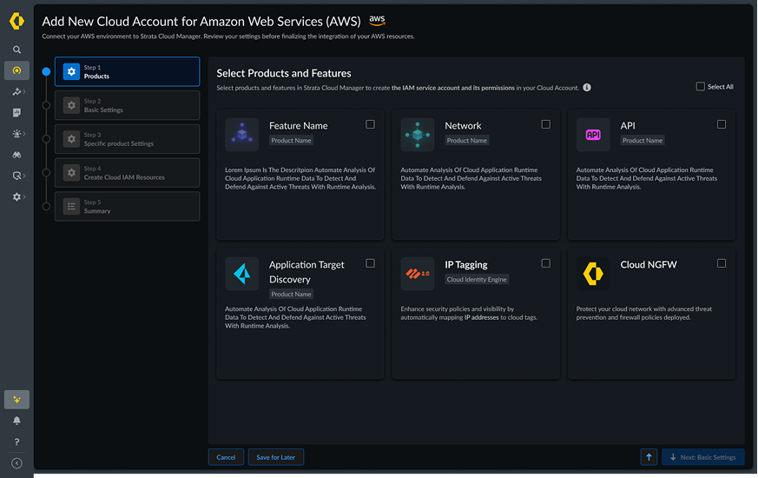Click the 'Select Products and Features' heading

click(284, 73)
